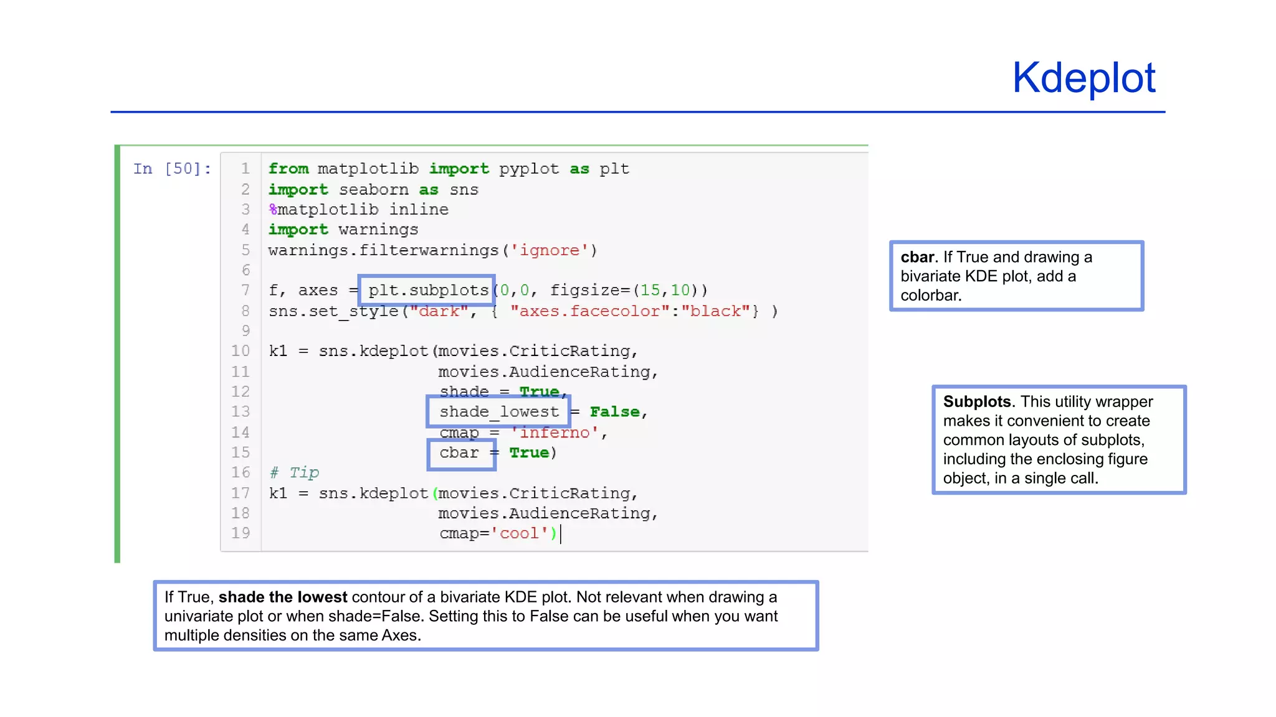
Task: Click the 'inferno' cmap string
Action: point(555,433)
